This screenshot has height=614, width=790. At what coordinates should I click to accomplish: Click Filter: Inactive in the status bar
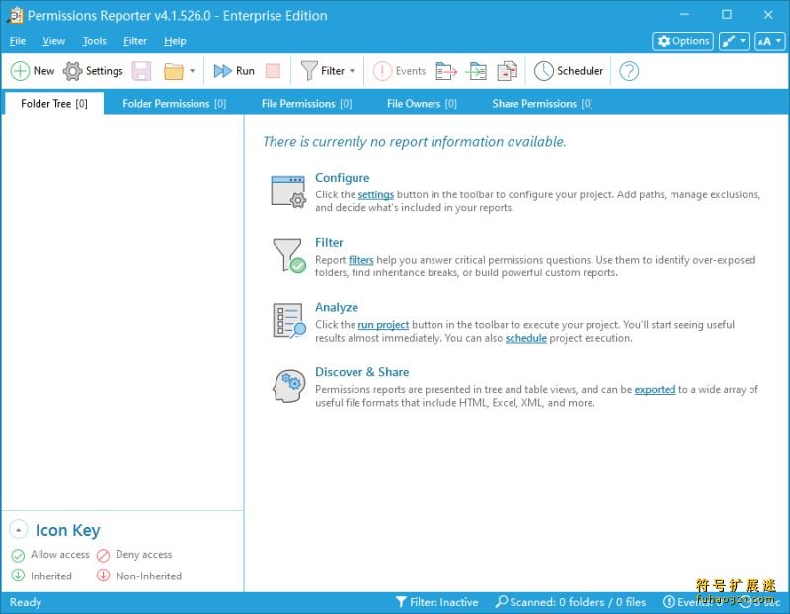pos(436,602)
